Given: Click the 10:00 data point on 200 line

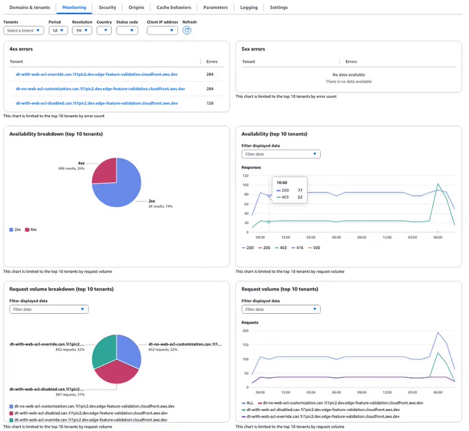Looking at the screenshot, I should coord(268,196).
